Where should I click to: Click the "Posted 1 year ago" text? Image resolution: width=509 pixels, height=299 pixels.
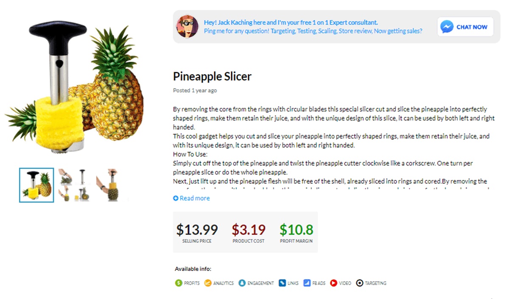pos(195,91)
